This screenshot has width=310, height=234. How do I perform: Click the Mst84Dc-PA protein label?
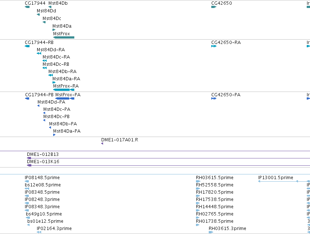[57, 109]
